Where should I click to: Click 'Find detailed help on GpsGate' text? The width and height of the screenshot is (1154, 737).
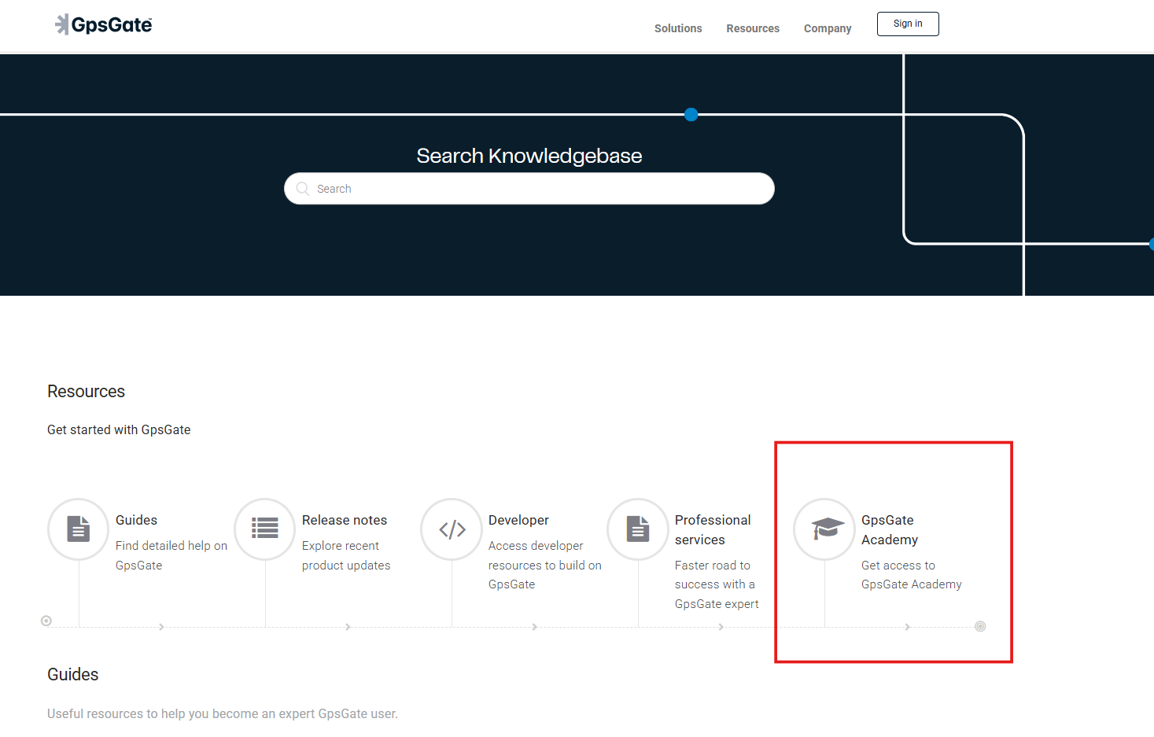(x=171, y=555)
